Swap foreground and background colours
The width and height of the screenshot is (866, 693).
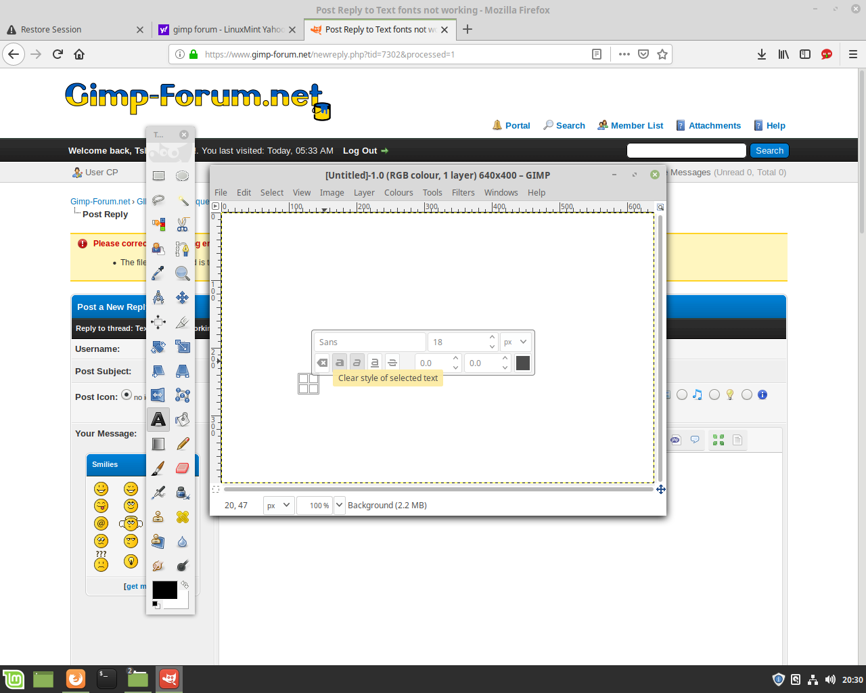[185, 585]
